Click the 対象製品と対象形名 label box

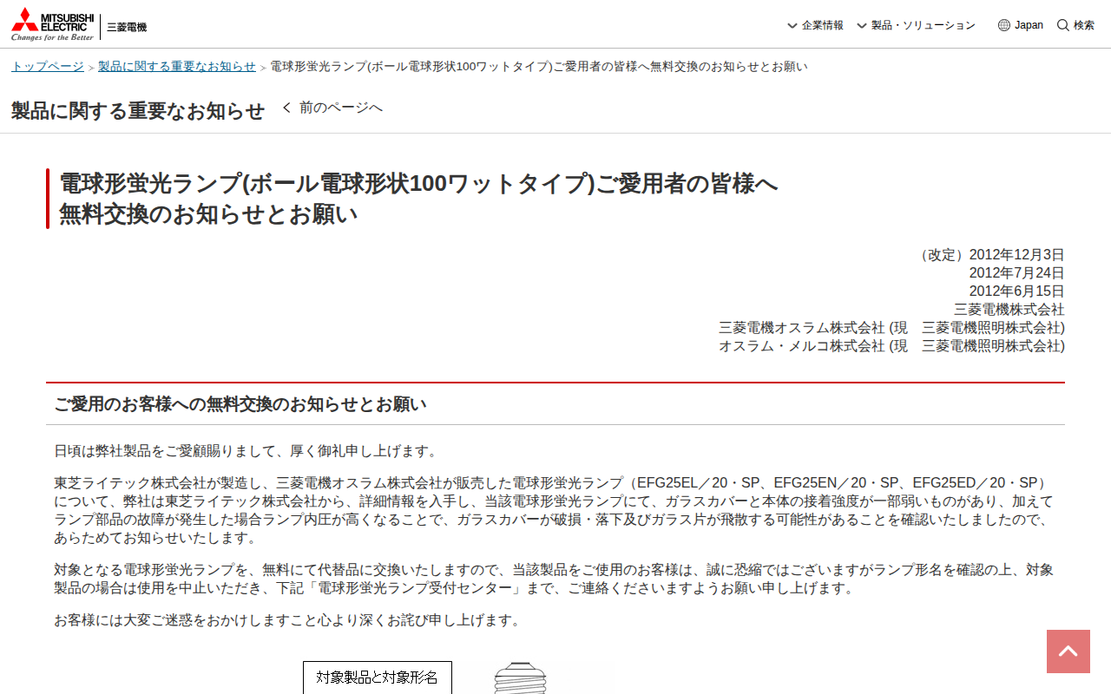click(x=378, y=678)
